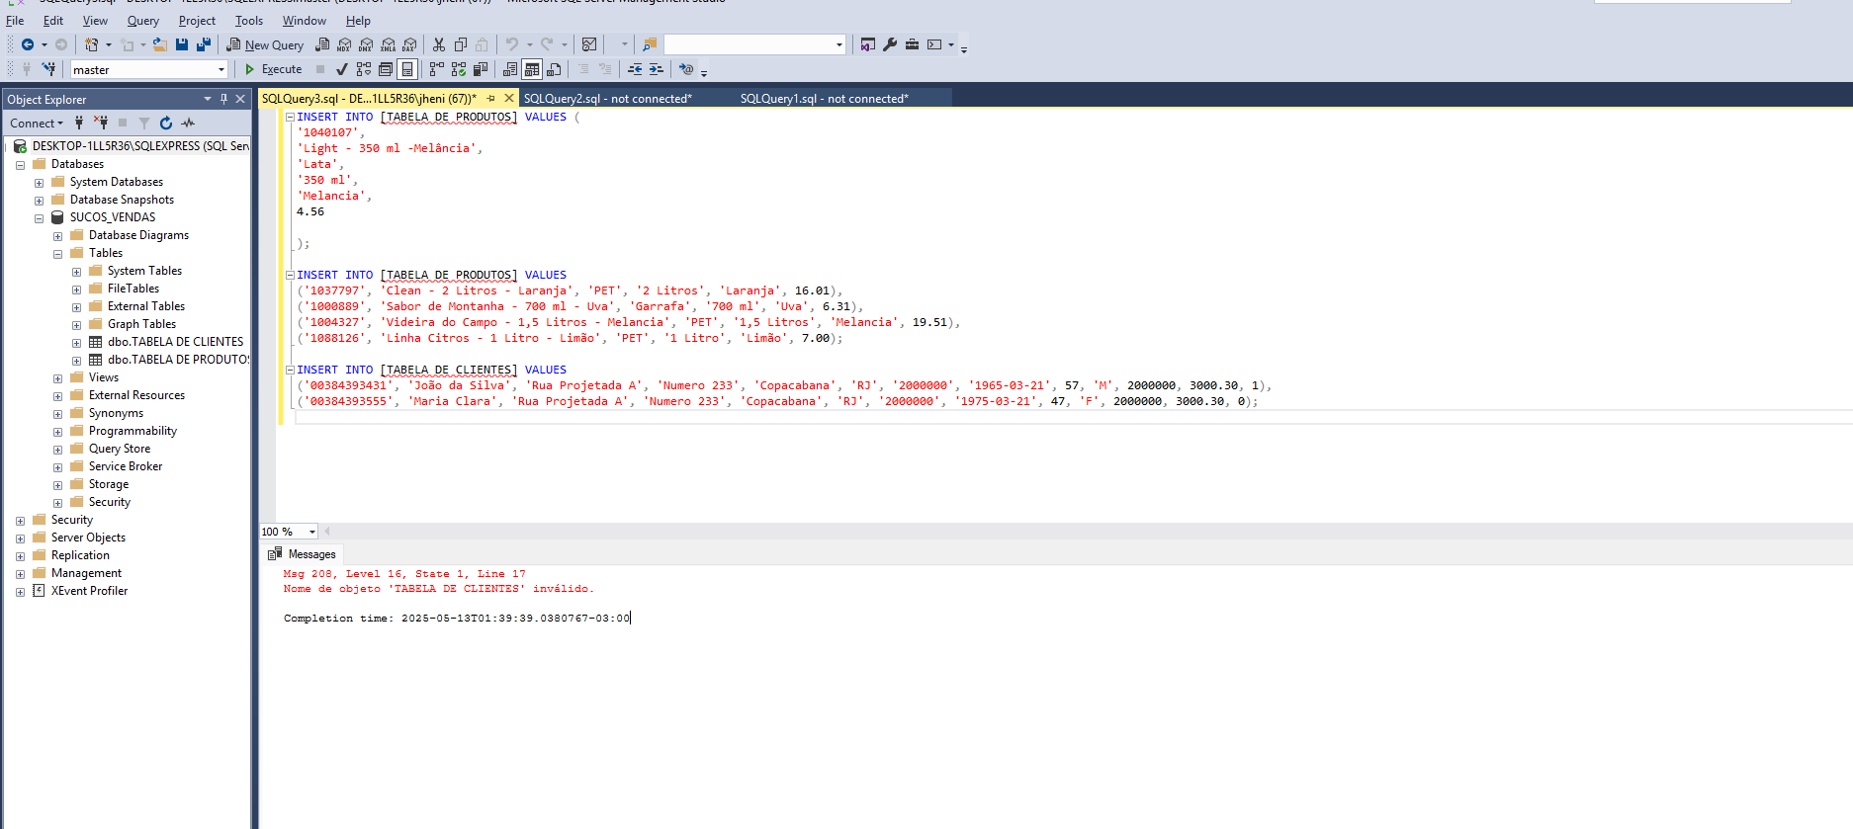Image resolution: width=1853 pixels, height=829 pixels.
Task: Click the Cut scissors icon
Action: click(439, 44)
